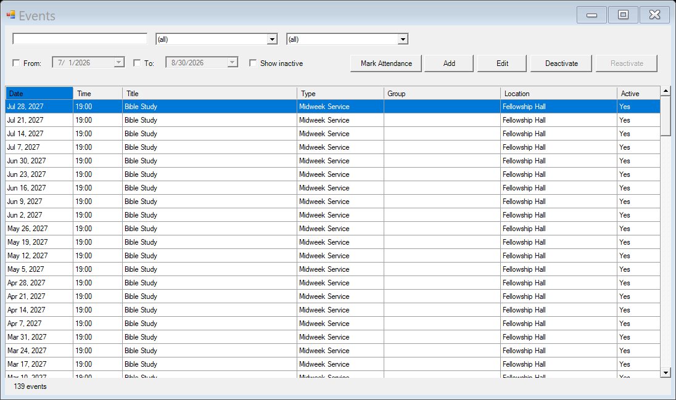This screenshot has width=676, height=400.
Task: Toggle Show inactive checkbox
Action: [x=253, y=63]
